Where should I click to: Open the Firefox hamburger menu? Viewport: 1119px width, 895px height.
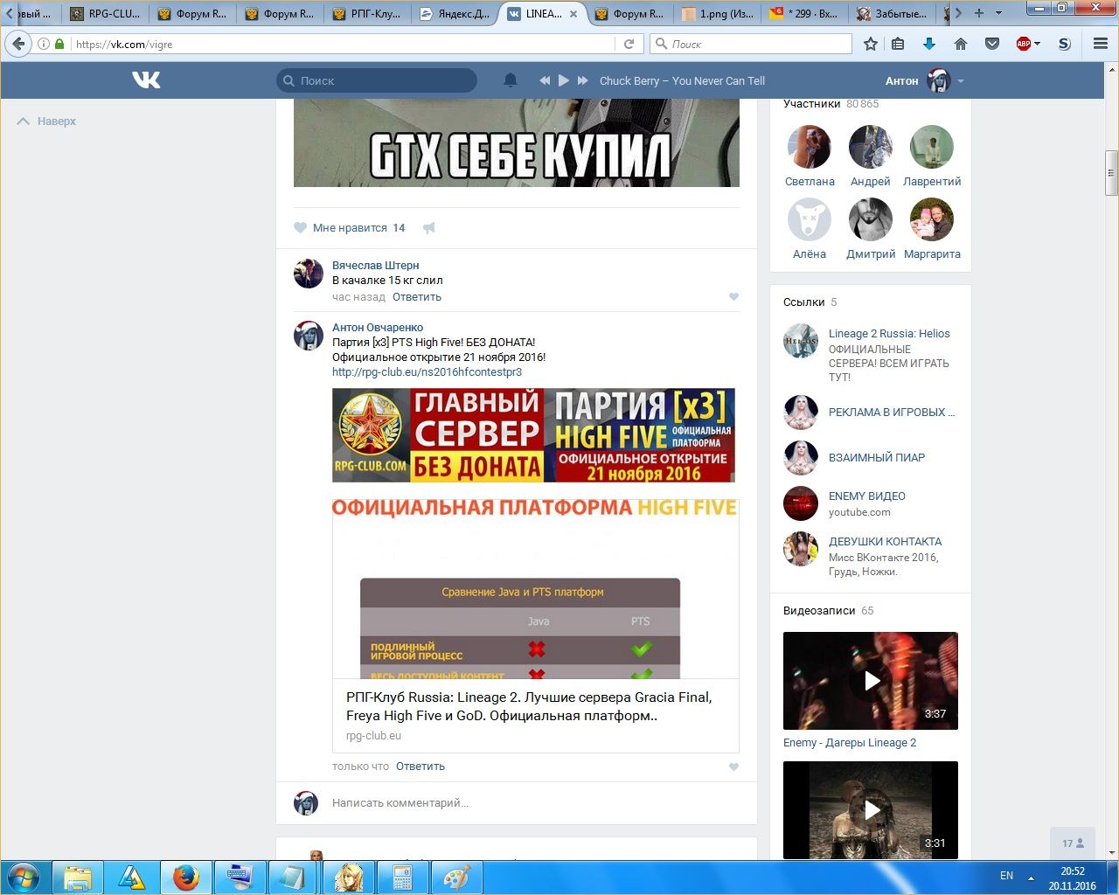pyautogui.click(x=1101, y=44)
